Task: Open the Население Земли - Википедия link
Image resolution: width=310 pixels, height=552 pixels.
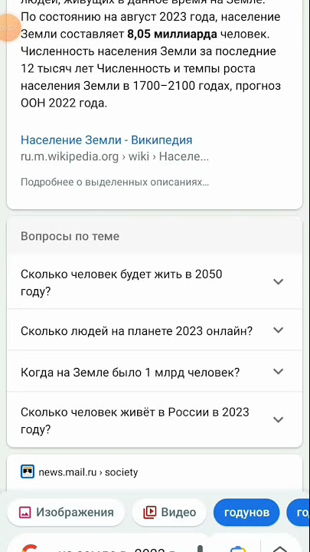Action: [x=106, y=140]
